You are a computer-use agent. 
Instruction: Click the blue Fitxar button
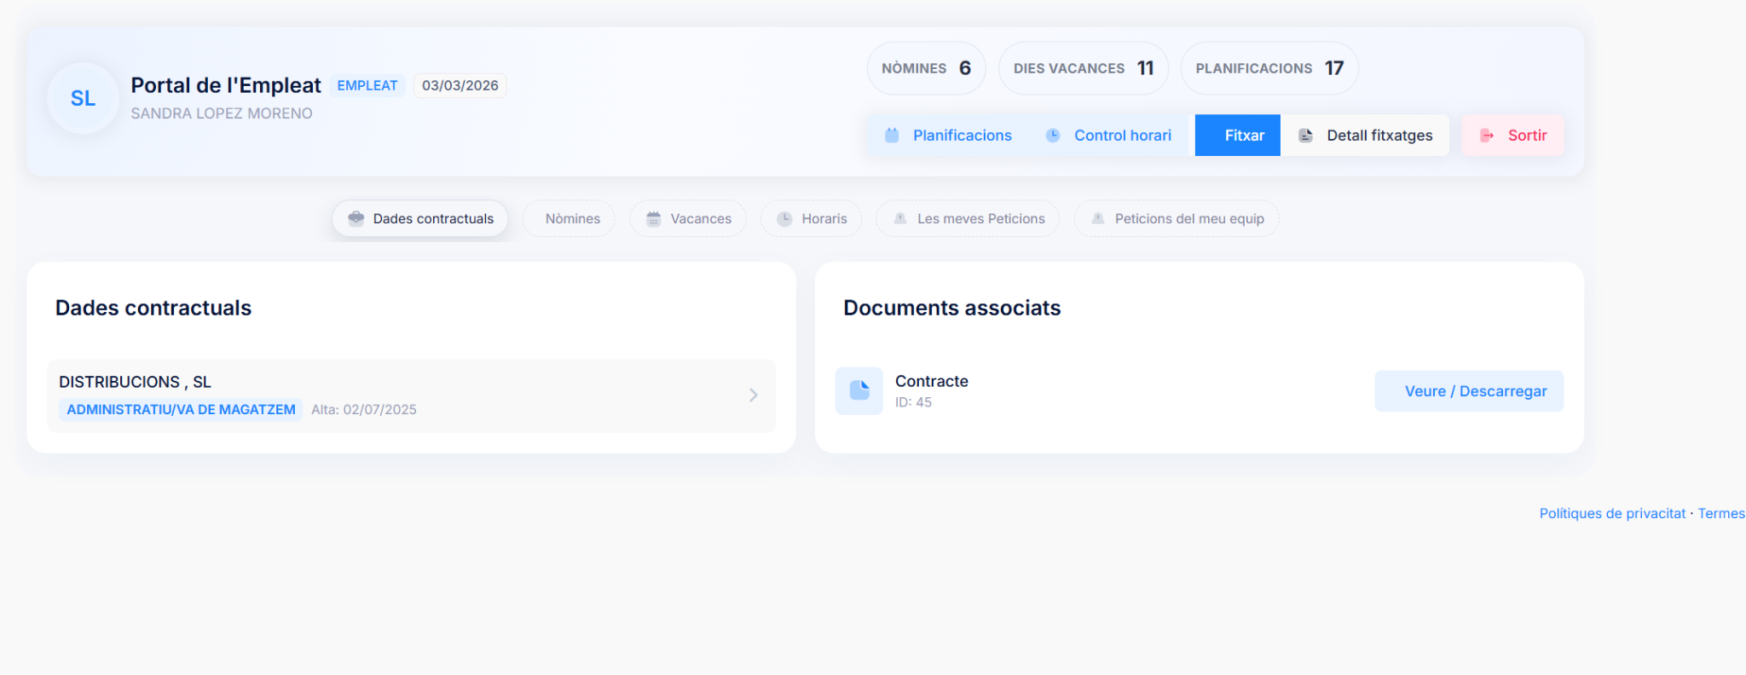[x=1238, y=135]
